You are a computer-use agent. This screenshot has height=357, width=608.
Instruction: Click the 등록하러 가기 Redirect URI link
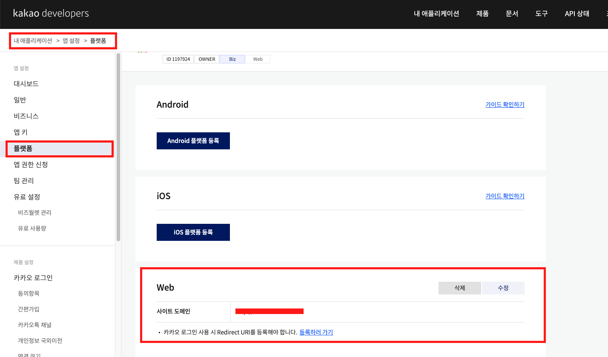pyautogui.click(x=315, y=332)
